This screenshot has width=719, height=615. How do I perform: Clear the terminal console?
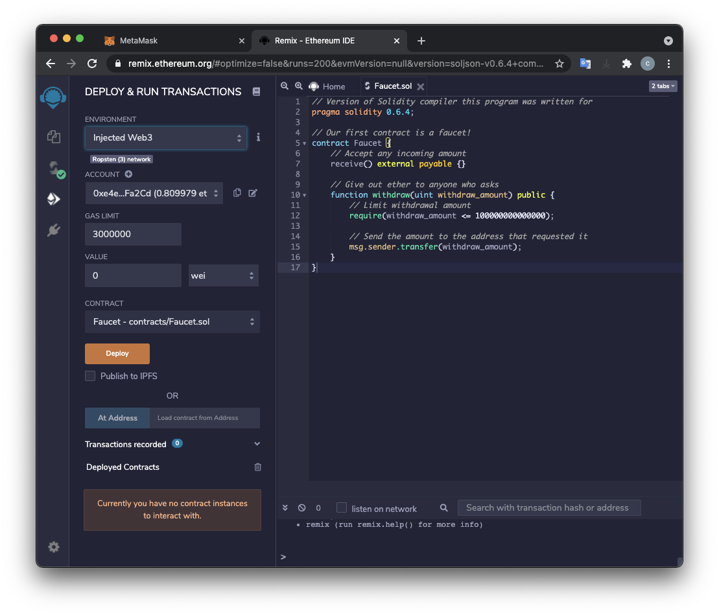301,508
